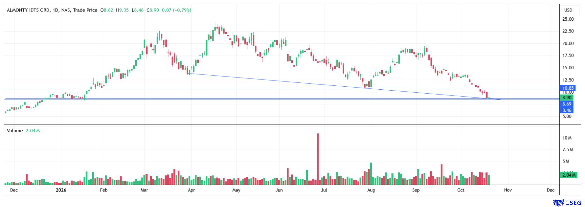Image resolution: width=585 pixels, height=207 pixels.
Task: Click the blue 8.46 price axis tag
Action: (567, 110)
